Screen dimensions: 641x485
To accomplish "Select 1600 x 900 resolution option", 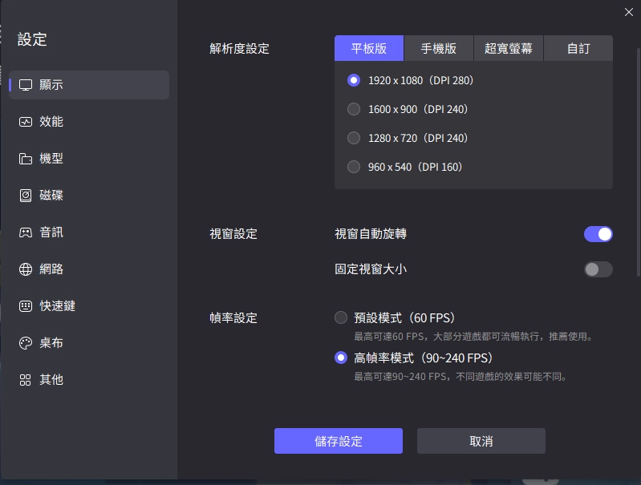I will 354,109.
